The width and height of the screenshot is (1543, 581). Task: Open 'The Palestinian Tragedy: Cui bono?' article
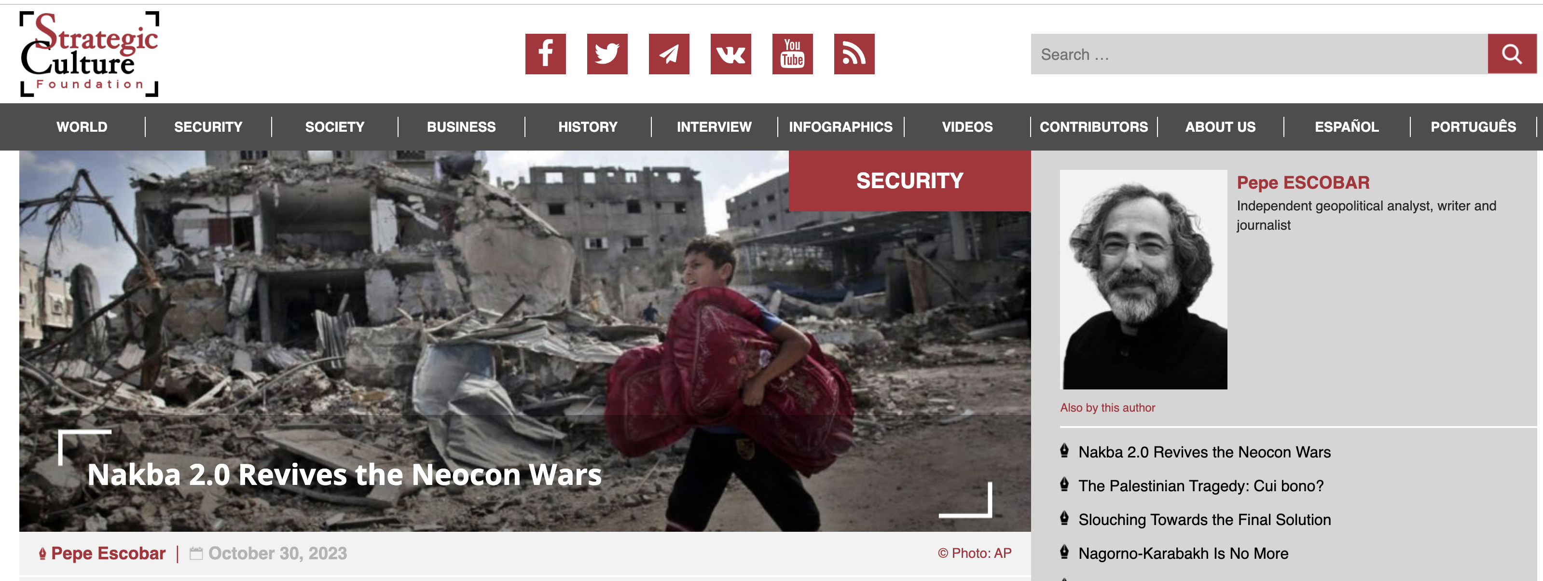click(1200, 486)
